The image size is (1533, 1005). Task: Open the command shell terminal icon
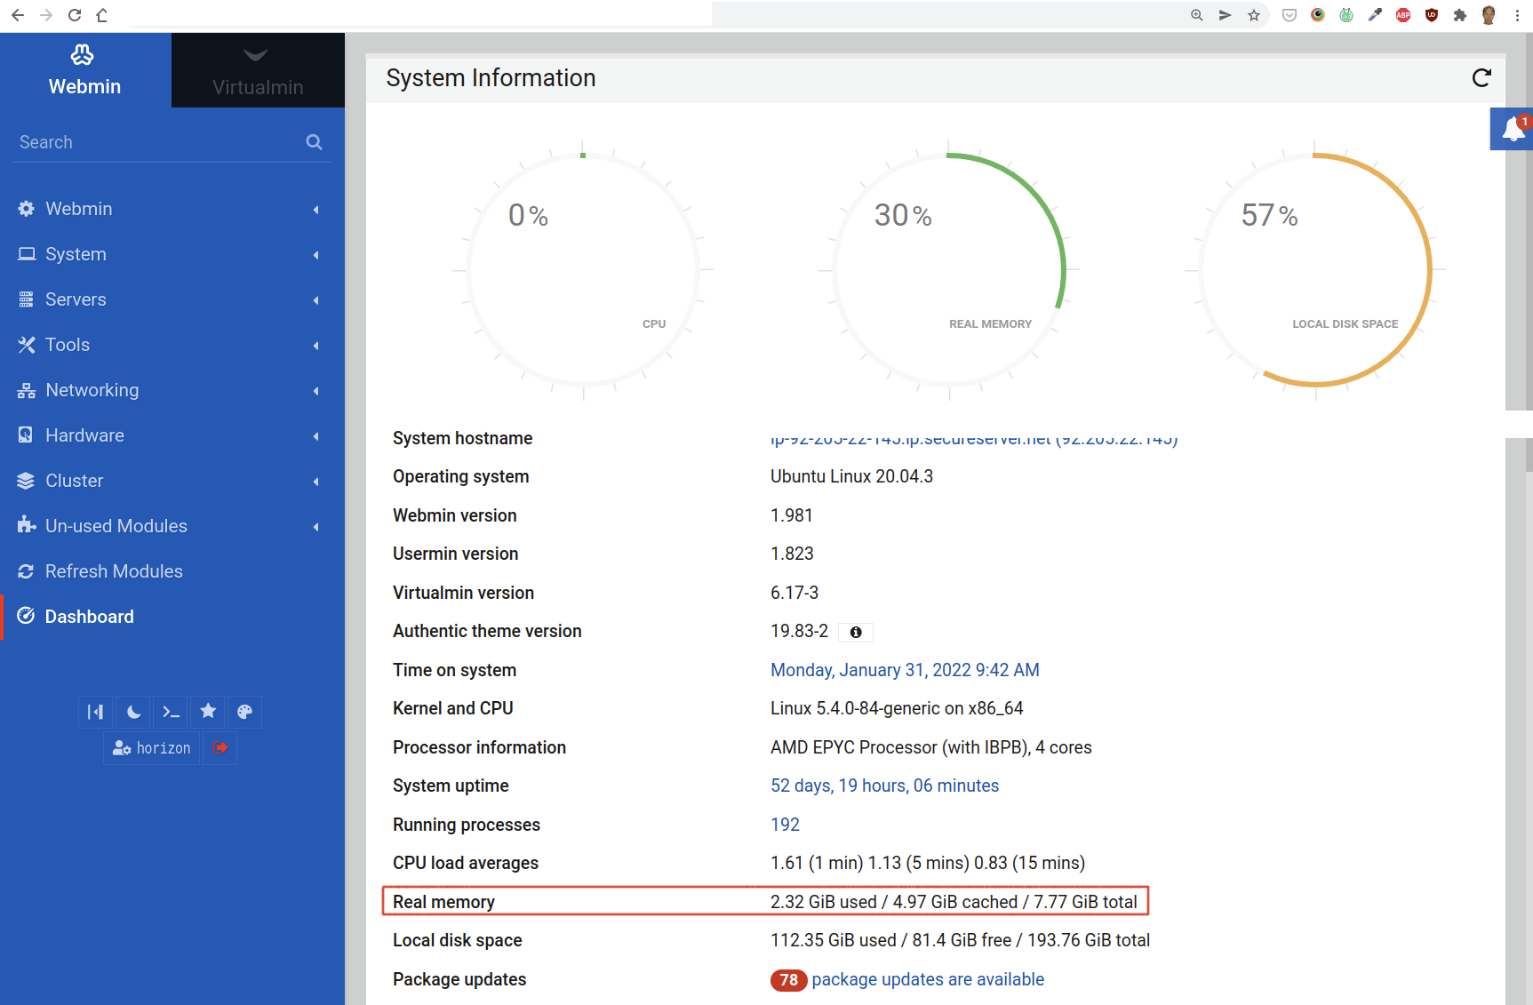coord(171,712)
